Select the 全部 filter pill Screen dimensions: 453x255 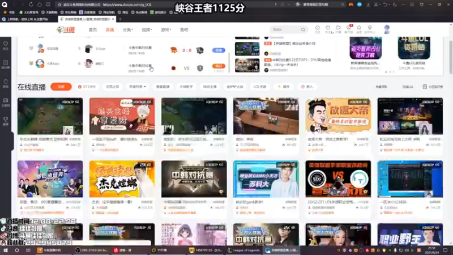point(61,87)
